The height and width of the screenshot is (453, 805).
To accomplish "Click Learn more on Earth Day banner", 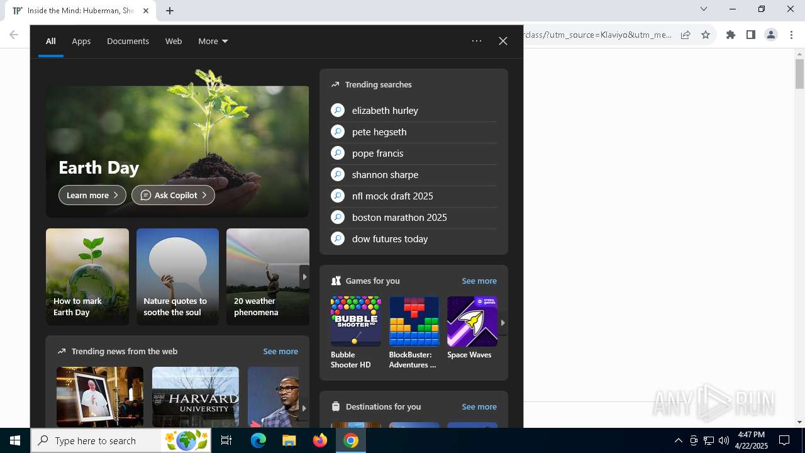I will (92, 195).
